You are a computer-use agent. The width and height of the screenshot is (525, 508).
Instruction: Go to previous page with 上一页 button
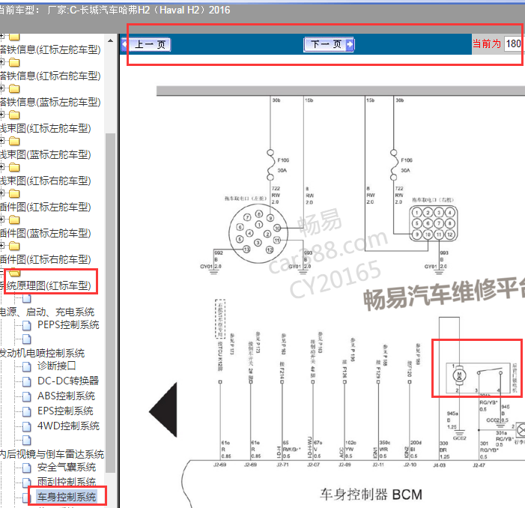coord(146,44)
